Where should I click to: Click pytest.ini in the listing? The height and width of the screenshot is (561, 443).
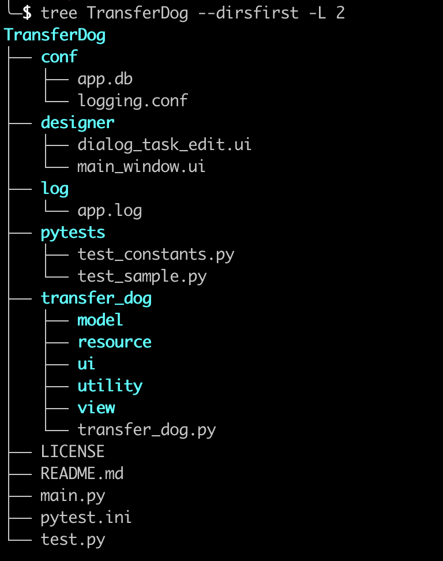(x=86, y=517)
